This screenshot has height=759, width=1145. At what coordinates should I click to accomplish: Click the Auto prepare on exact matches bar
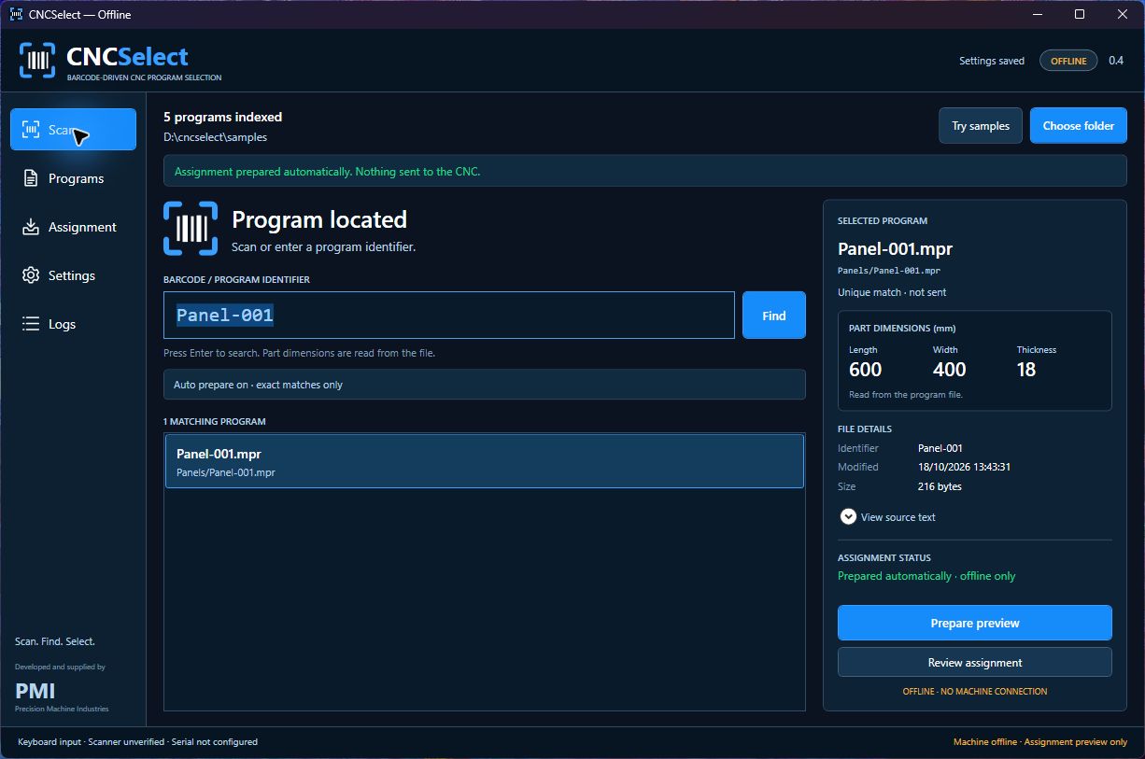click(x=485, y=385)
